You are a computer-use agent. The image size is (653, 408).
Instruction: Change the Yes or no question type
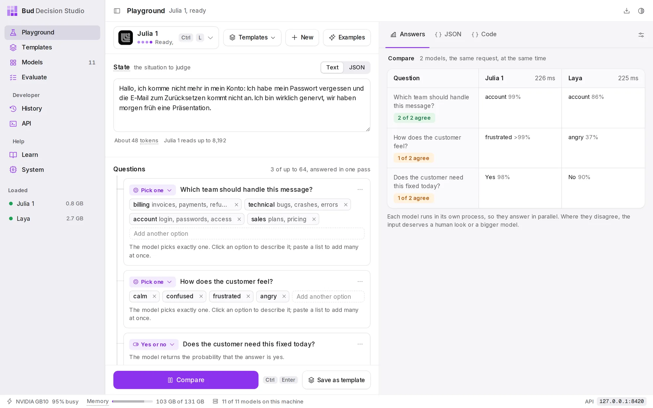[x=153, y=345]
